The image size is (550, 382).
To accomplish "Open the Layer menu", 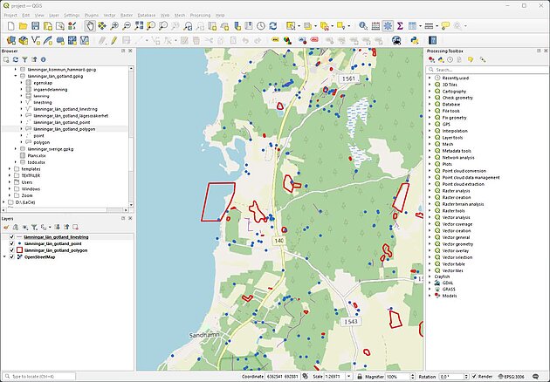I will coord(54,16).
